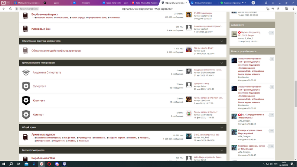Click the Комтест shield icon
This screenshot has width=297, height=167.
(26, 115)
